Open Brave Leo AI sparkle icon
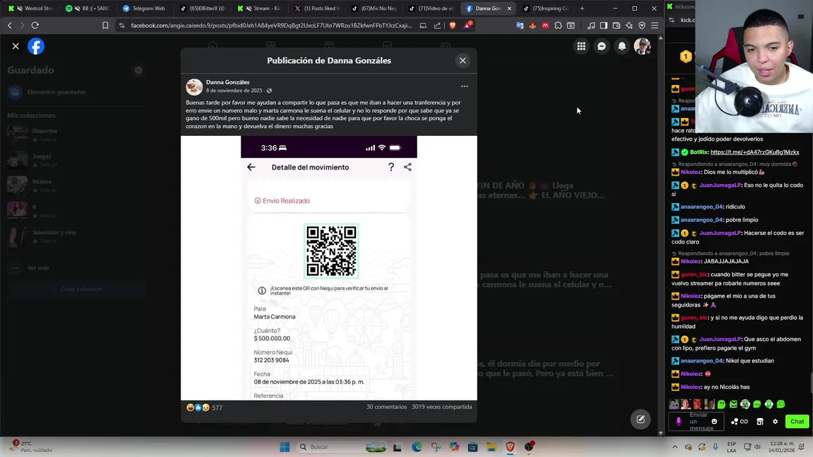This screenshot has height=457, width=813. pos(629,25)
